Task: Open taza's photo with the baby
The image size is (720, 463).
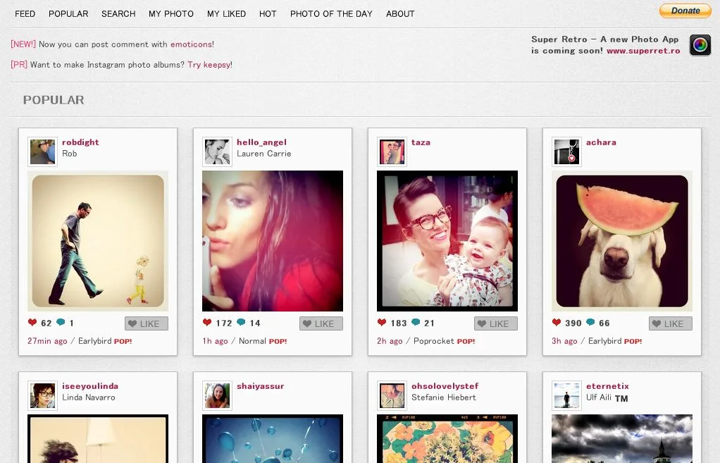Action: click(x=447, y=241)
